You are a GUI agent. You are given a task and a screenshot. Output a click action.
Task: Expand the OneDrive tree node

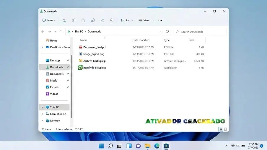[42, 47]
